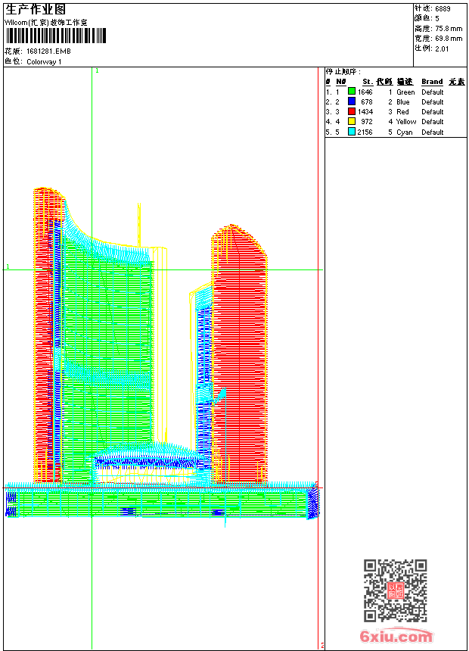The image size is (469, 651).
Task: Click the 'Red' description text
Action: (x=402, y=112)
